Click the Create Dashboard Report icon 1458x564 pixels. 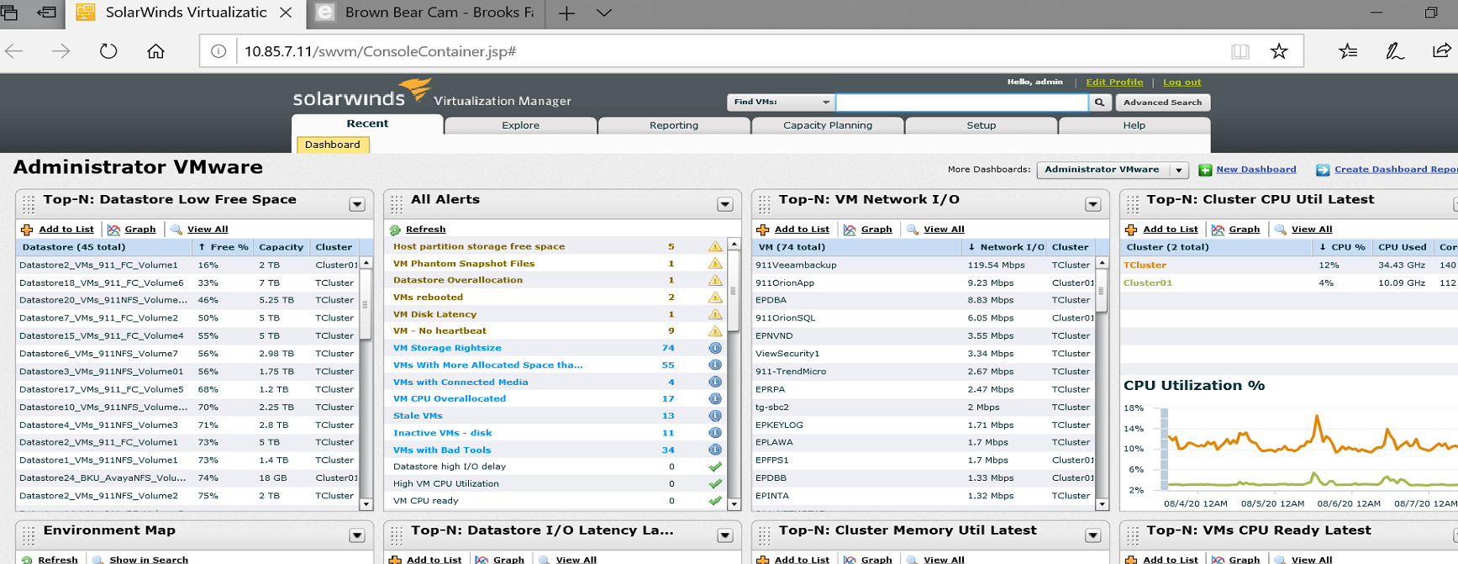[1323, 170]
